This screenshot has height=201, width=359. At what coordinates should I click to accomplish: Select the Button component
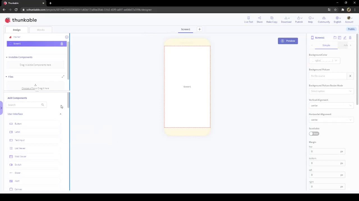click(x=34, y=124)
